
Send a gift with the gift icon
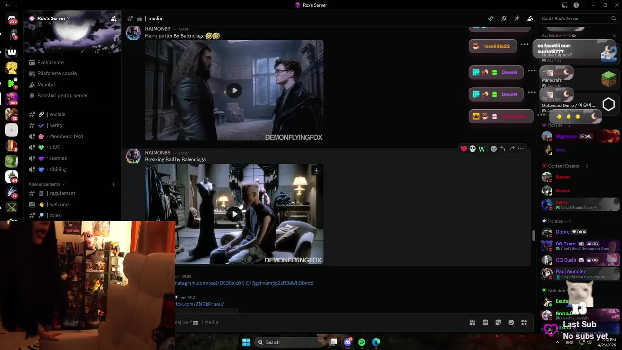pos(472,322)
